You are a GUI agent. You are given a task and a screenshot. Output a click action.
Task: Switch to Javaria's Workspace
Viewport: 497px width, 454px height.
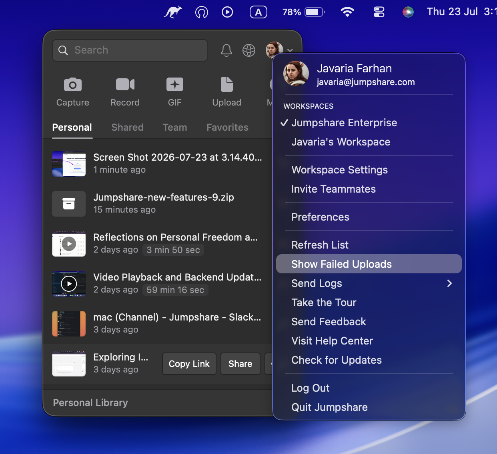tap(369, 142)
